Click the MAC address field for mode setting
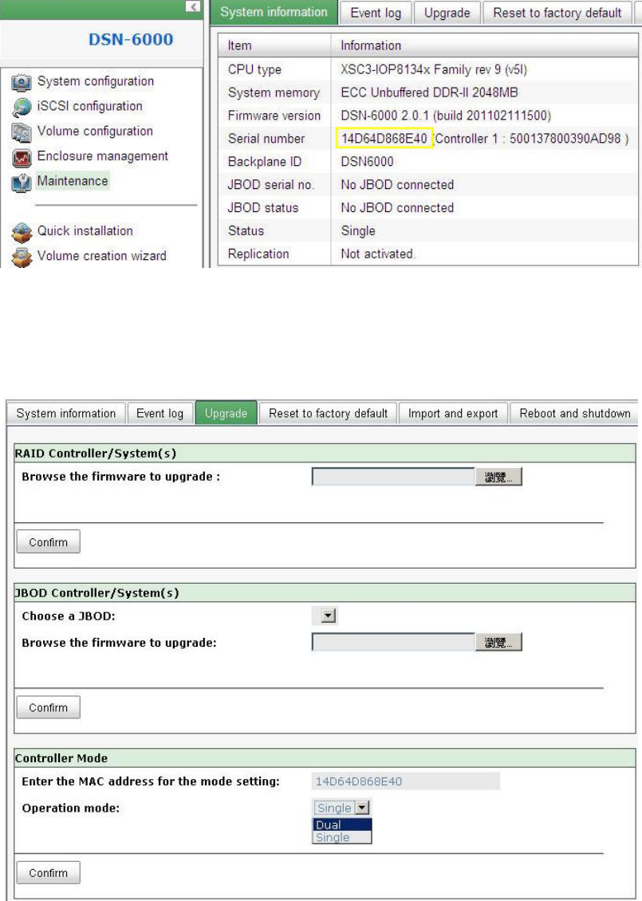Viewport: 642px width, 901px height. click(x=406, y=781)
